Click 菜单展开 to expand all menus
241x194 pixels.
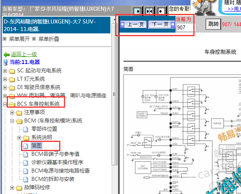(x=19, y=39)
